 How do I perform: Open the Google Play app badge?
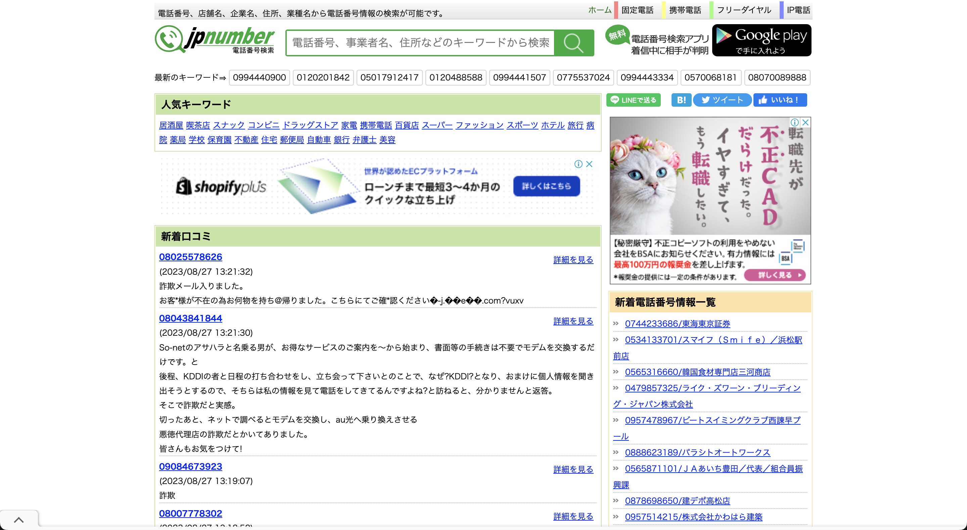pos(761,40)
